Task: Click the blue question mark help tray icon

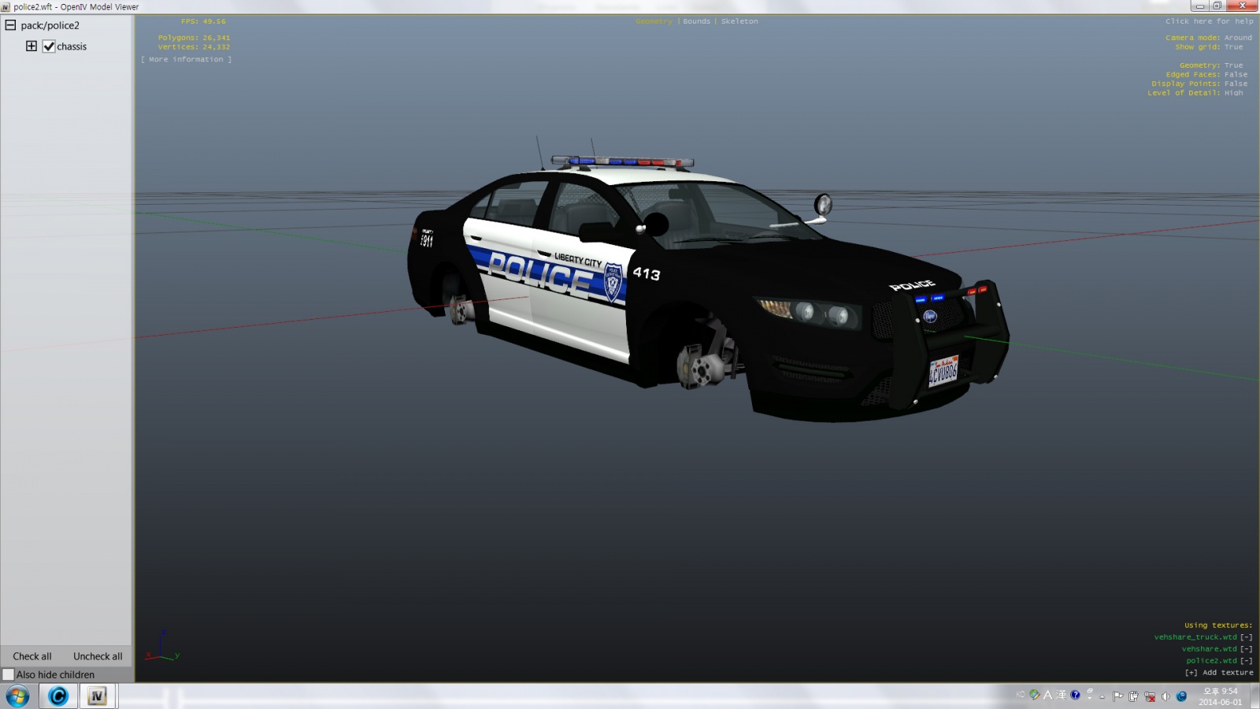Action: click(x=1075, y=695)
